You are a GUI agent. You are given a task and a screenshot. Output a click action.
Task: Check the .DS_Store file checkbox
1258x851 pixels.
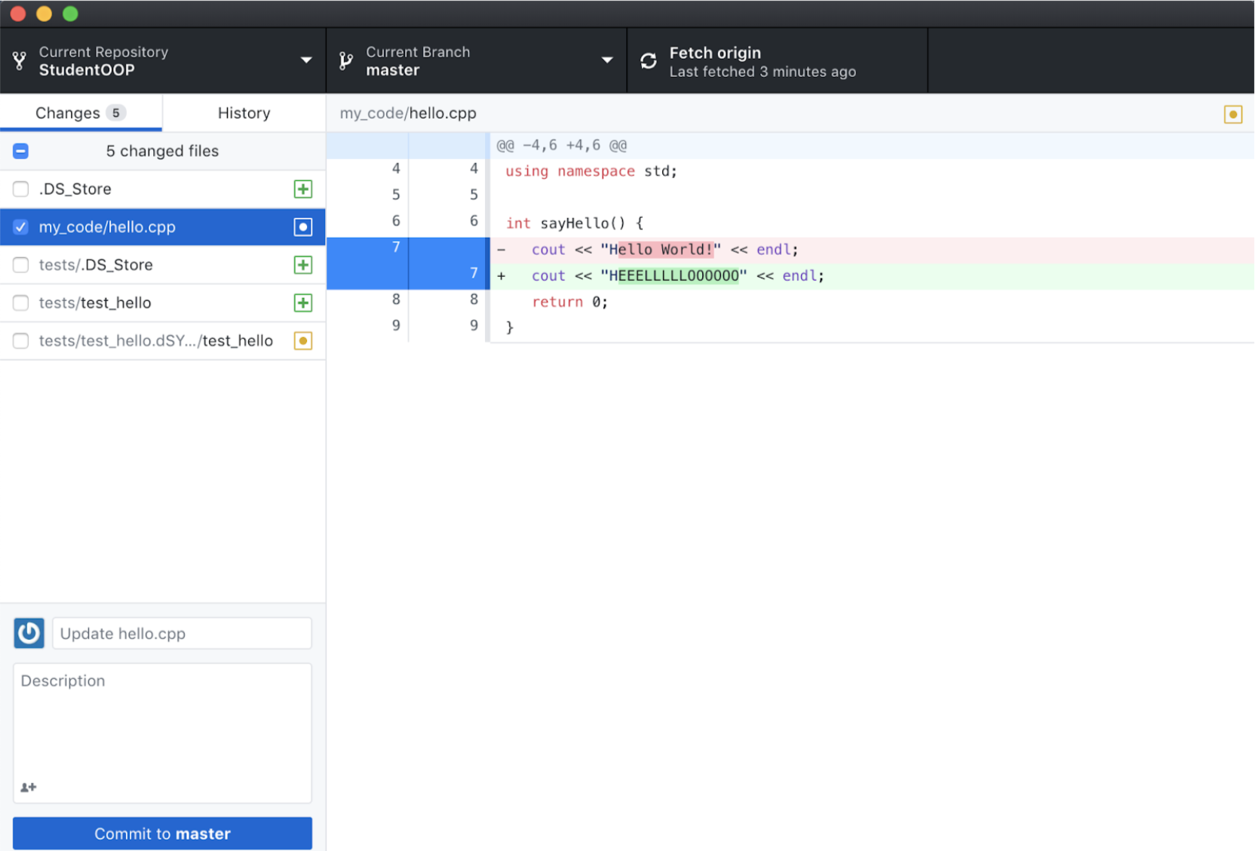pyautogui.click(x=21, y=189)
